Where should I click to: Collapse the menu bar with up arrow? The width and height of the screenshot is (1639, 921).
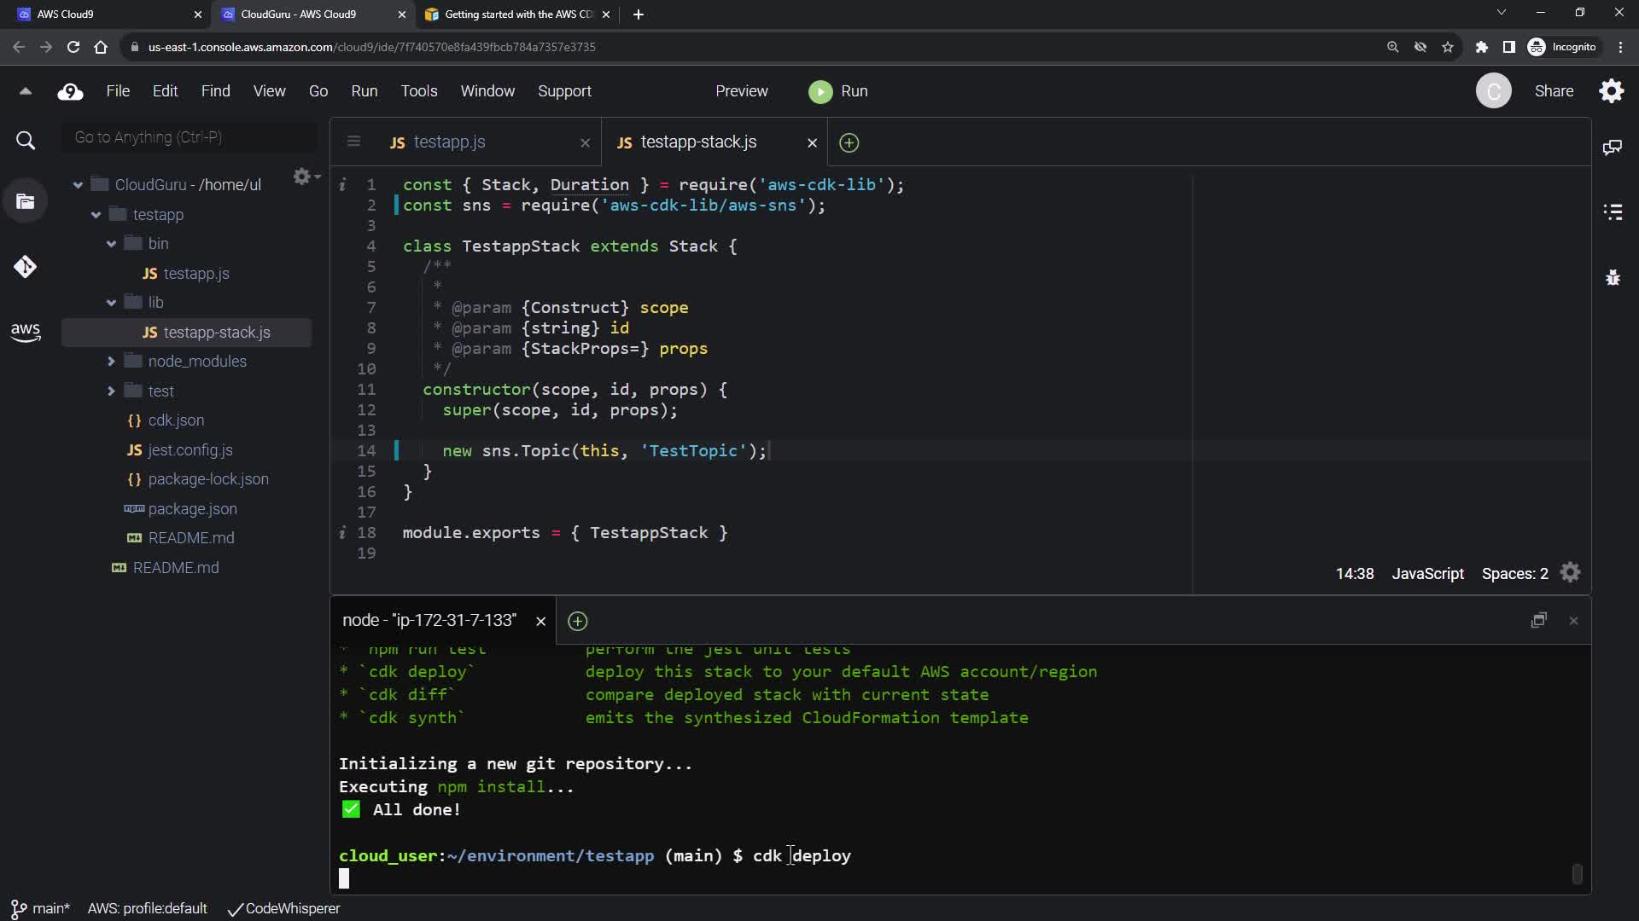tap(26, 91)
